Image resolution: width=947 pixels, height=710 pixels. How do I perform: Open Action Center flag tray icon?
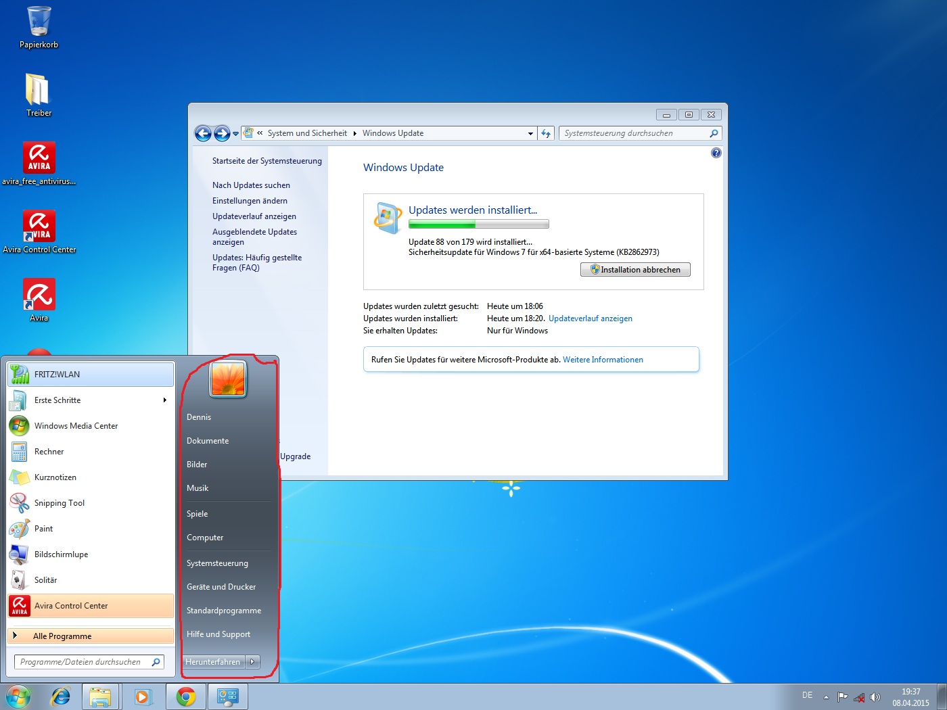842,697
